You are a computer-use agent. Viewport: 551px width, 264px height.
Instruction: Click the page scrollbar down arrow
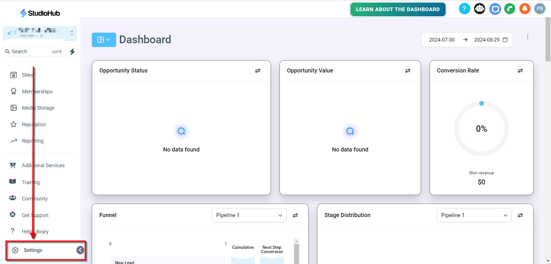tap(548, 261)
